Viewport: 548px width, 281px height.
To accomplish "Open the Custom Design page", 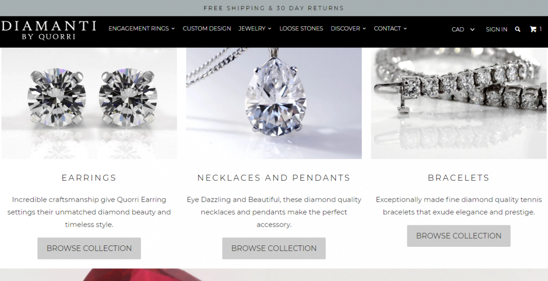I will click(x=207, y=28).
